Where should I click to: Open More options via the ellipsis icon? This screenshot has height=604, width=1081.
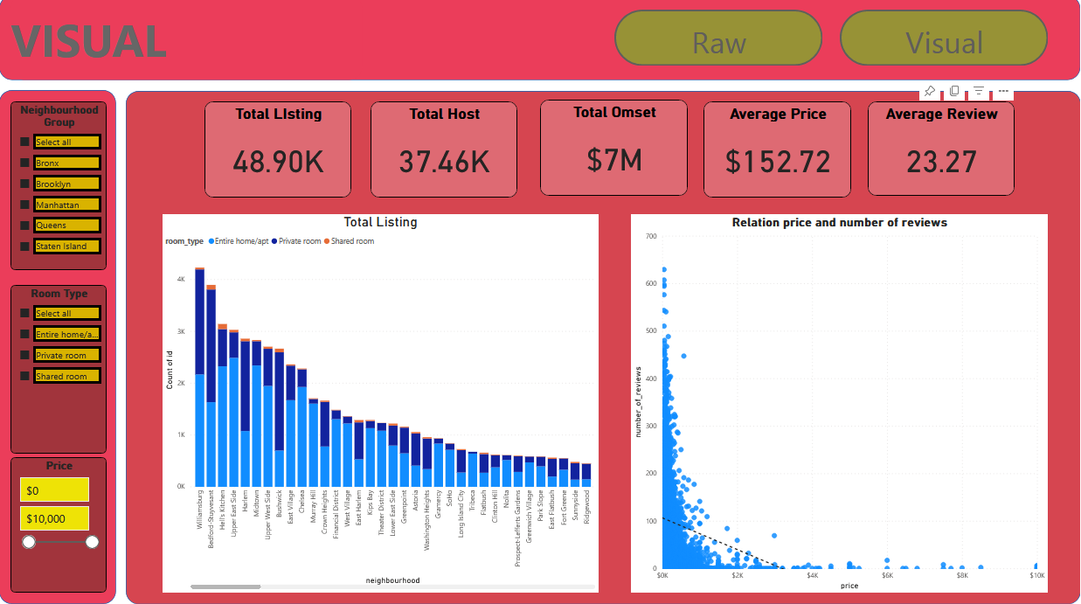1003,91
